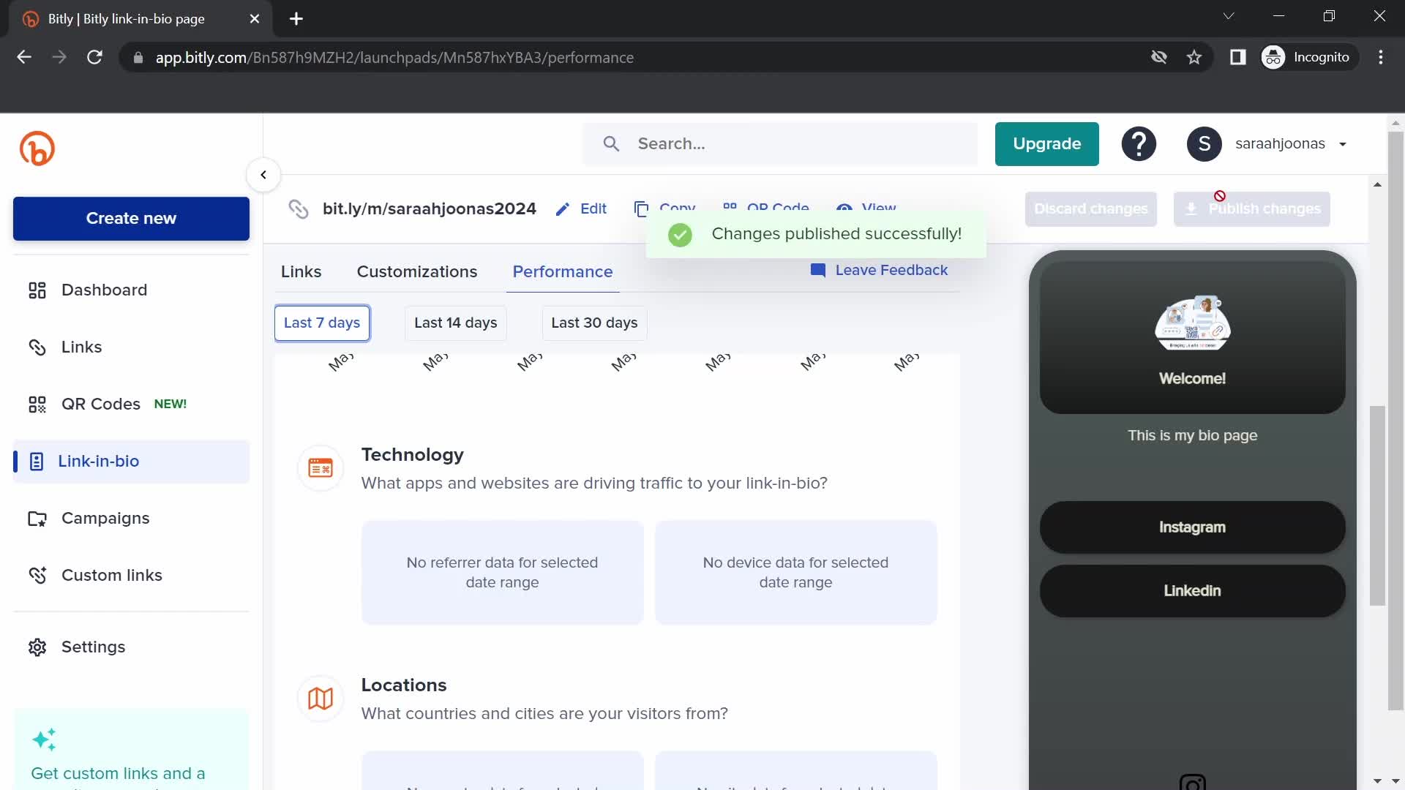The height and width of the screenshot is (790, 1405).
Task: Close the Bitly browser tab
Action: tap(255, 19)
